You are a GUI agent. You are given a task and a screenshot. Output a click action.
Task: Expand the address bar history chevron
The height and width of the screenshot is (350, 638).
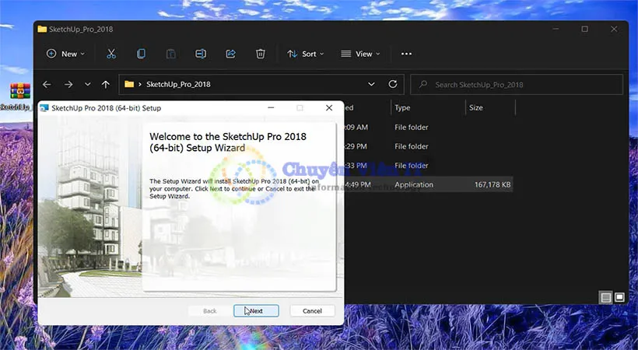pos(371,84)
